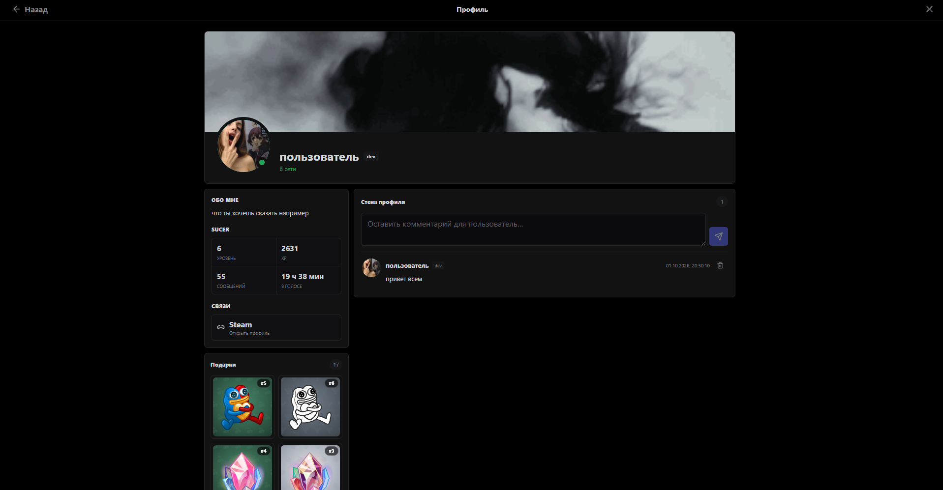Click the about text 'что ты хочешь сказать например'

(x=260, y=213)
